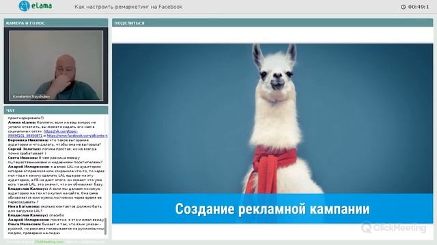Open the vk.com topic link in chat
Viewport: 437px width, 245px height.
coord(43,133)
